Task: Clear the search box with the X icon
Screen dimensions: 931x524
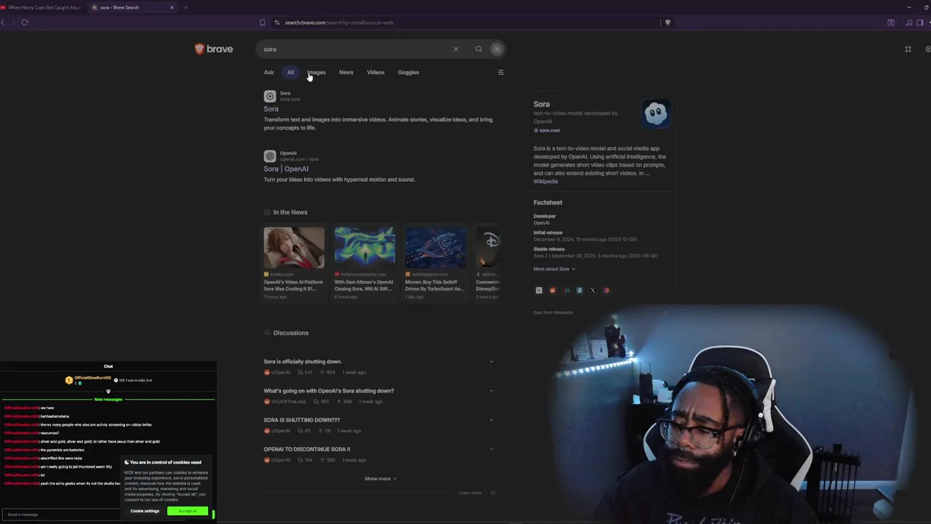Action: tap(456, 49)
